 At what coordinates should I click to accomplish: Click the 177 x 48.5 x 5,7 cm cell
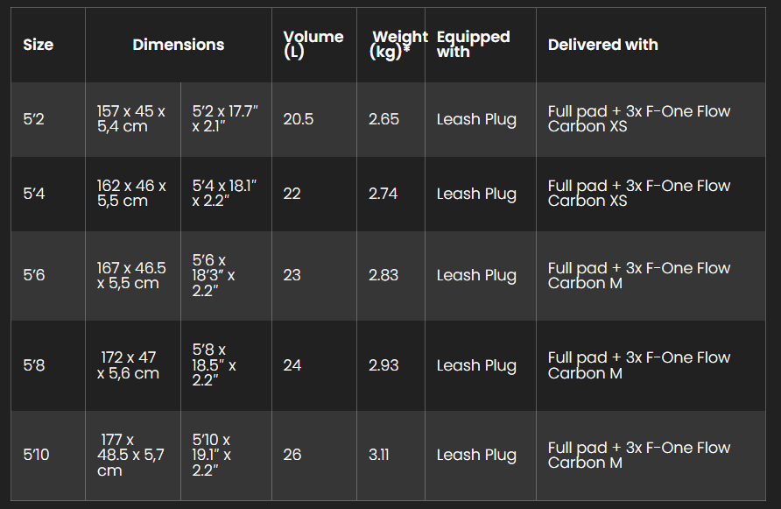coord(130,455)
